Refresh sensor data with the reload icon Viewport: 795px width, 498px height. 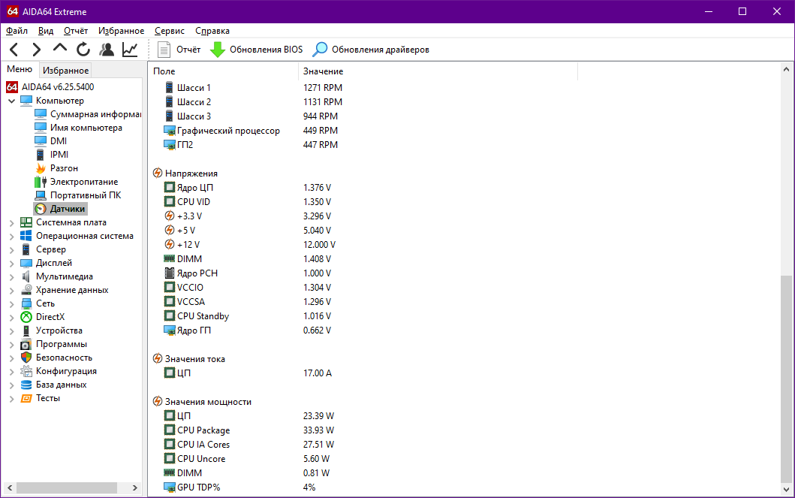pyautogui.click(x=83, y=49)
